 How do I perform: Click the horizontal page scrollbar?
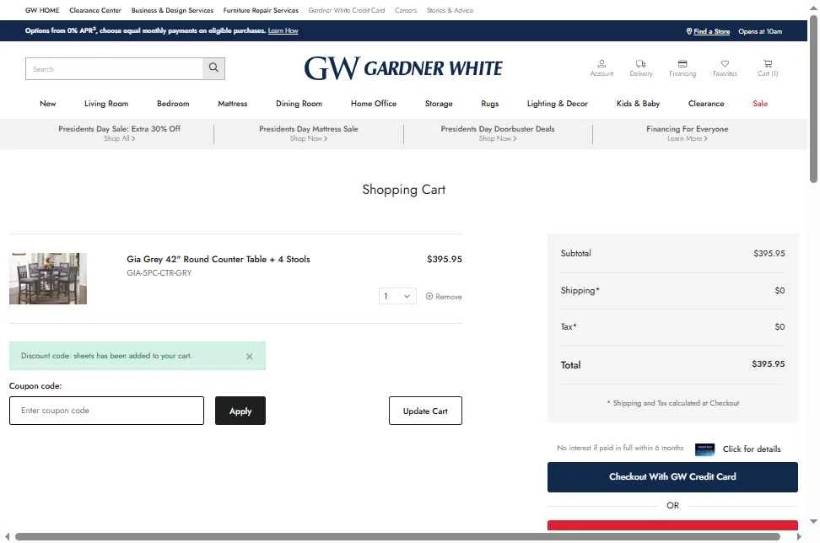tap(397, 537)
